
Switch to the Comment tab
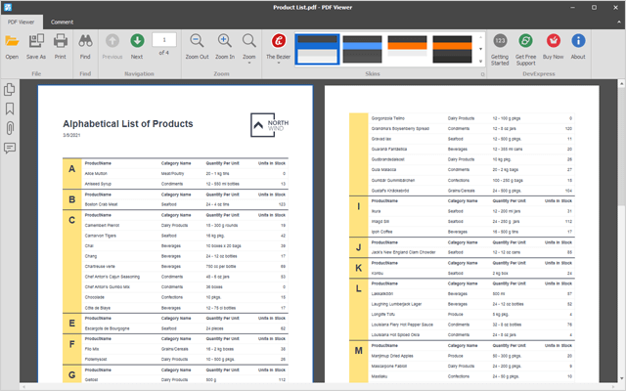[x=62, y=22]
